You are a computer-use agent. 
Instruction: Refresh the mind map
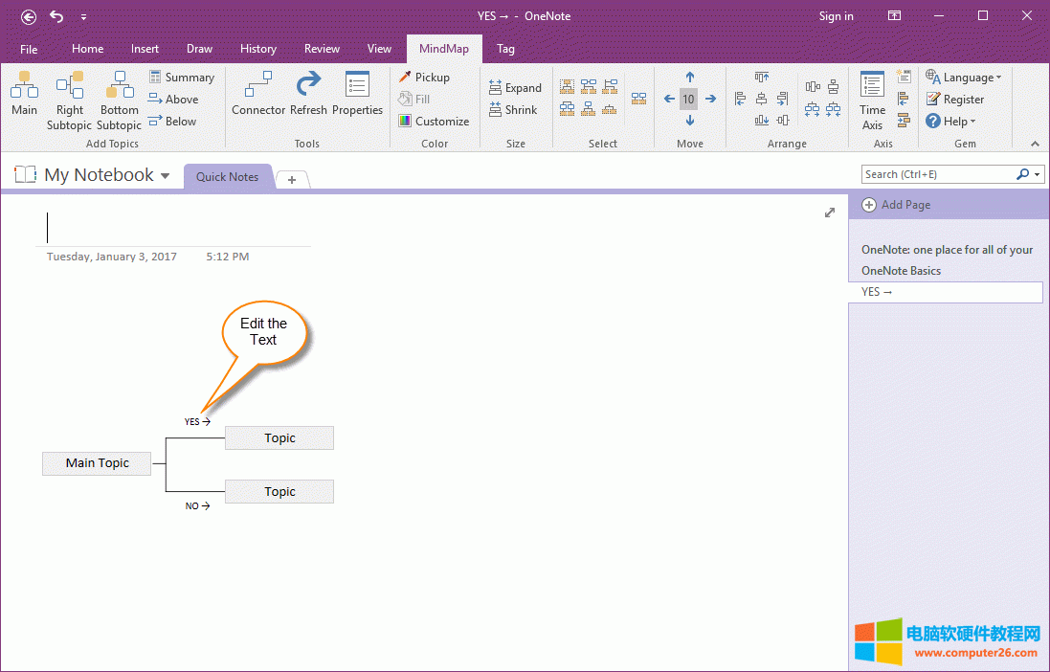pos(308,97)
